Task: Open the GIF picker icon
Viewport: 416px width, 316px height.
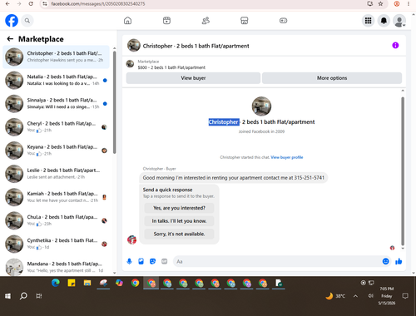Action: (165, 261)
